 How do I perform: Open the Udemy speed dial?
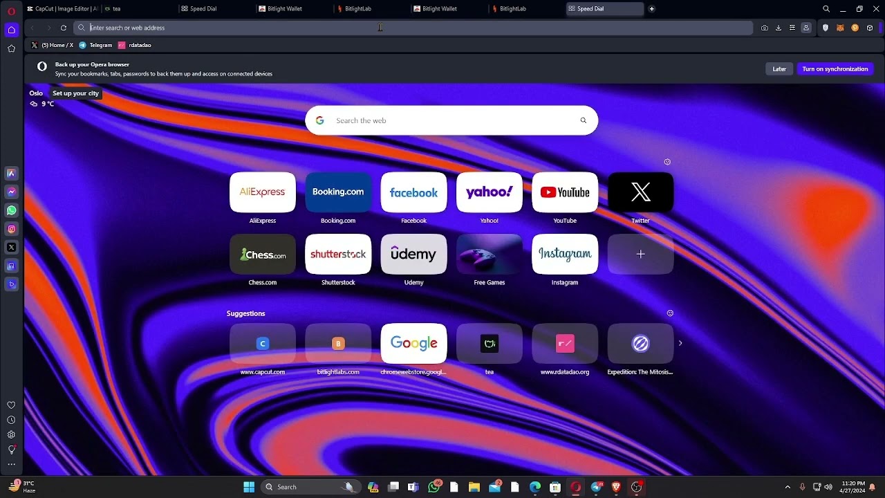(x=413, y=255)
